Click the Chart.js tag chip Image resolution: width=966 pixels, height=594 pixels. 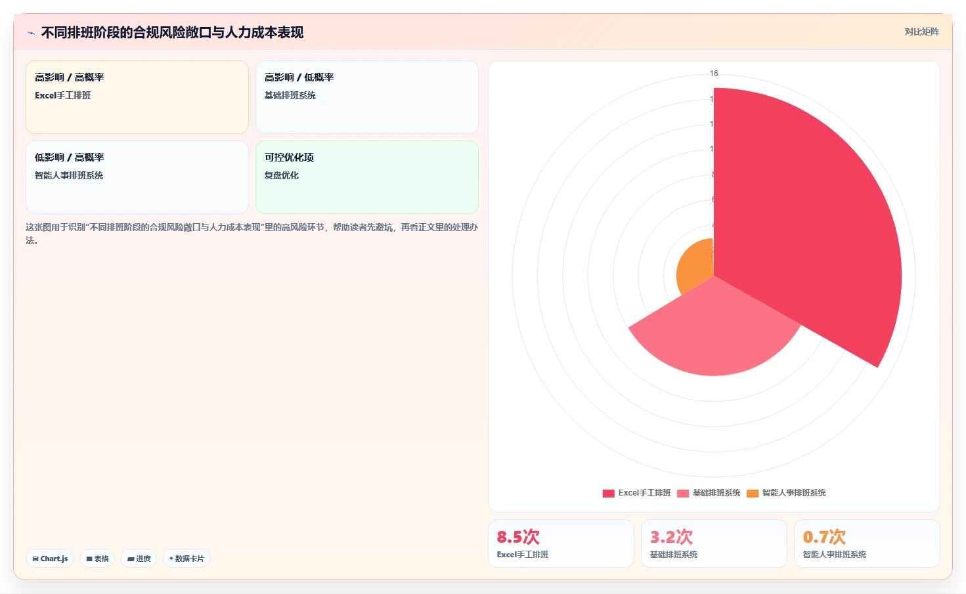[50, 559]
